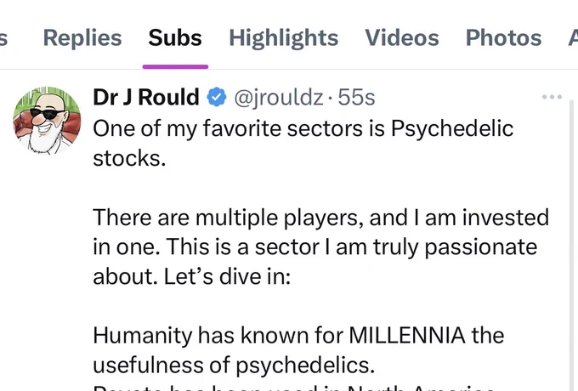Select the Subs tab
Viewport: 578px width, 391px height.
175,37
